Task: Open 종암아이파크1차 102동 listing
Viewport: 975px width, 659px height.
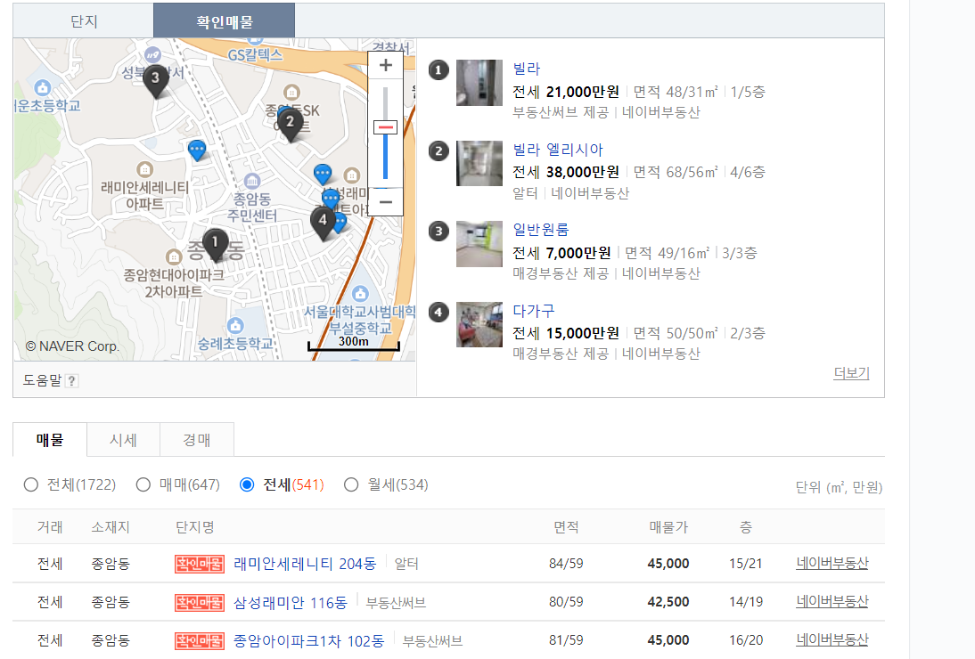Action: tap(309, 641)
